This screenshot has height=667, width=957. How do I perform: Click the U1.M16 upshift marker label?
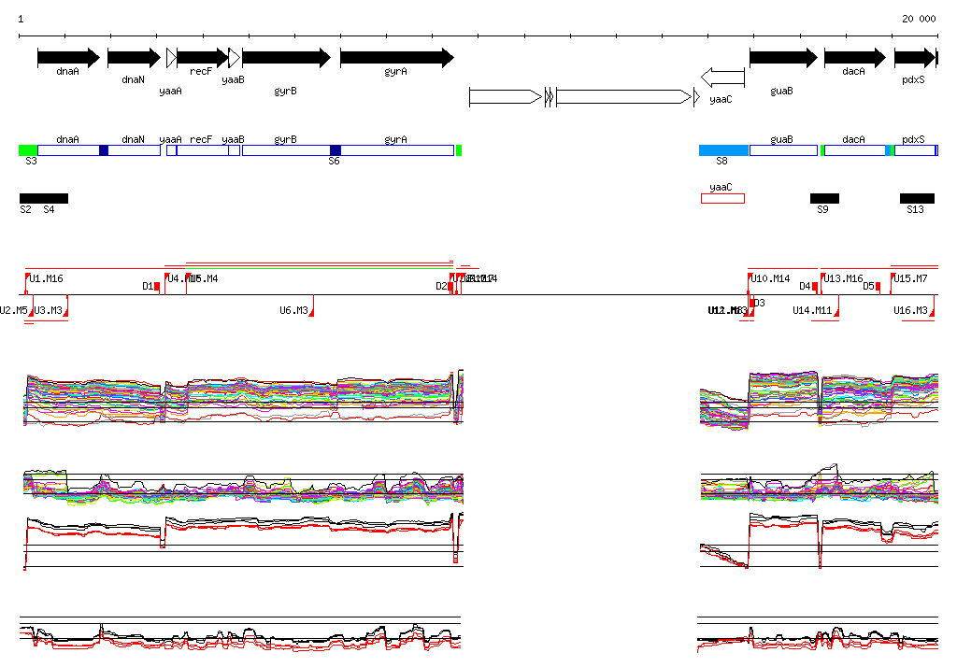pos(46,278)
